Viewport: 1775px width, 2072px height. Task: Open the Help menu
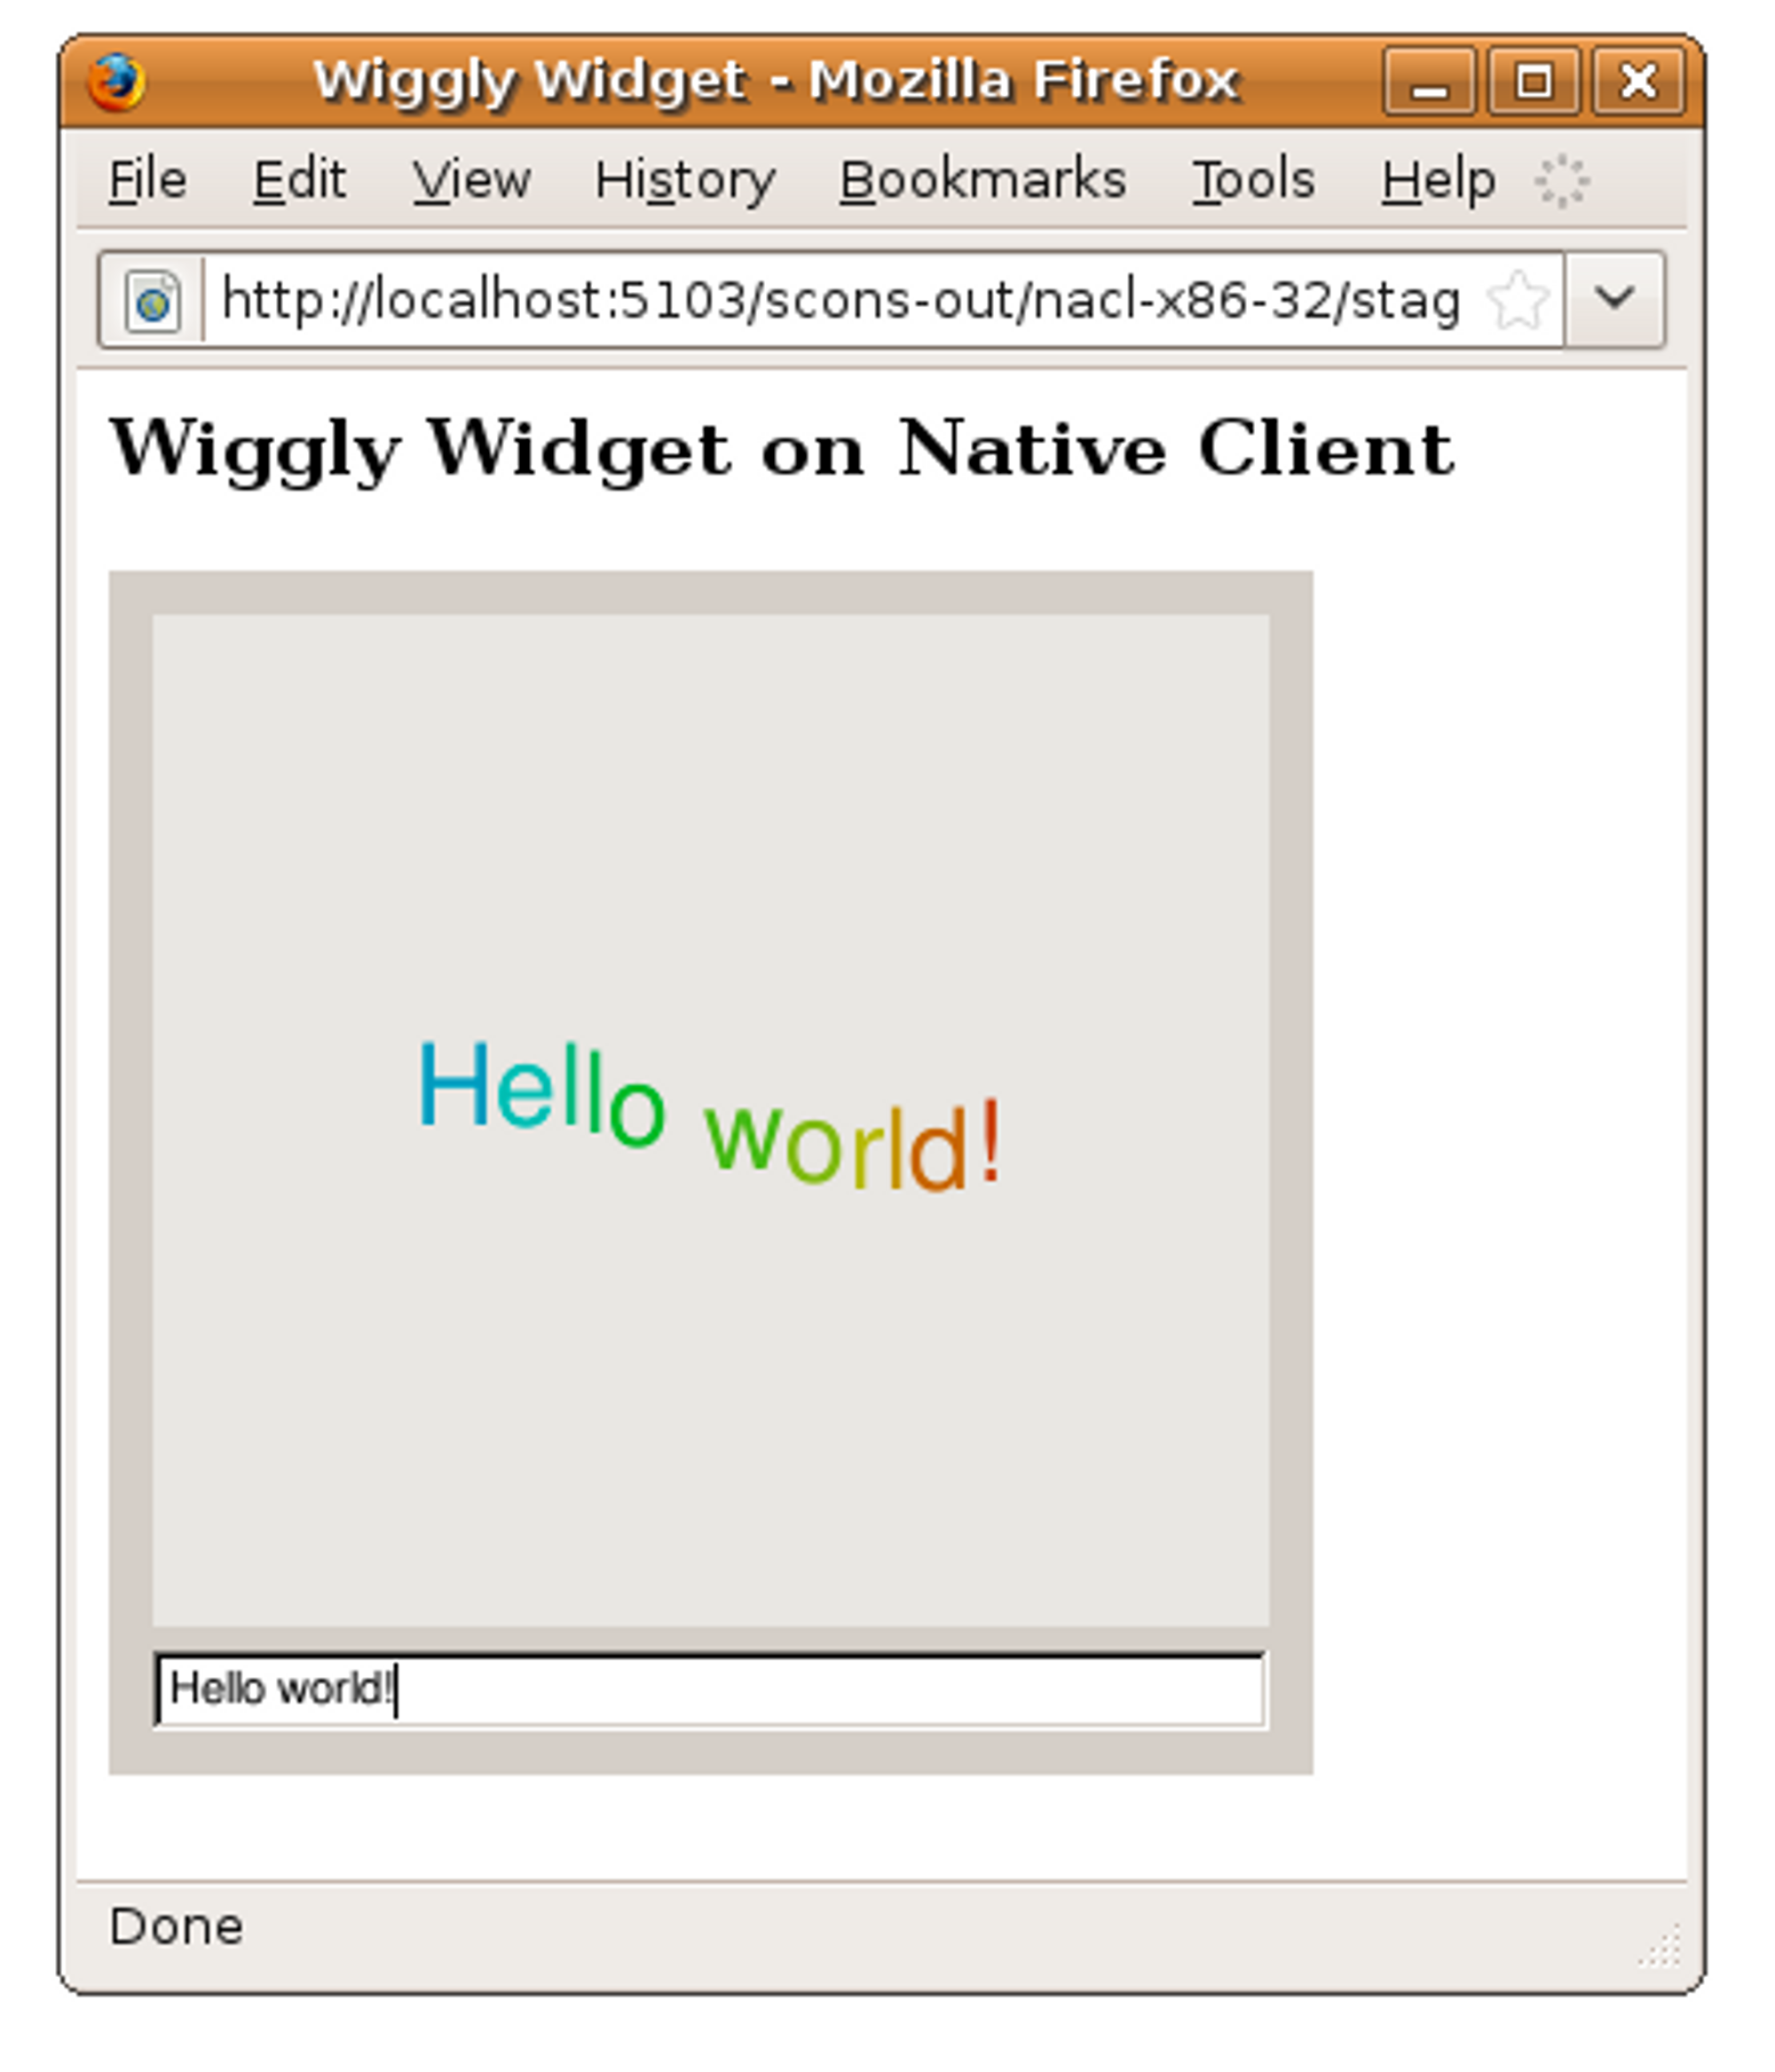tap(1438, 183)
